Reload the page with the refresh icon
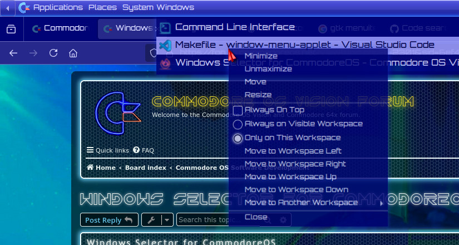The height and width of the screenshot is (245, 459). pos(53,53)
